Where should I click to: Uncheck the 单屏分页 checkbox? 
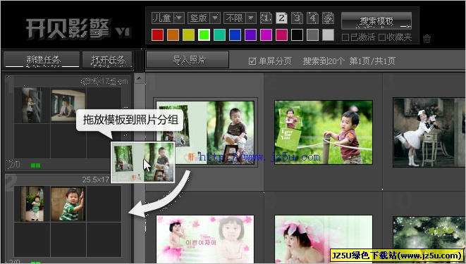[252, 61]
